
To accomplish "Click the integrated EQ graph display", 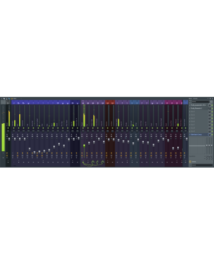I will [x=197, y=146].
